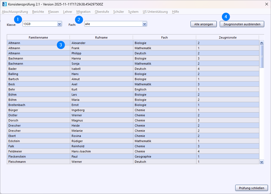271x194 pixels.
Task: Close the check with Prüfung schließen
Action: pyautogui.click(x=251, y=188)
